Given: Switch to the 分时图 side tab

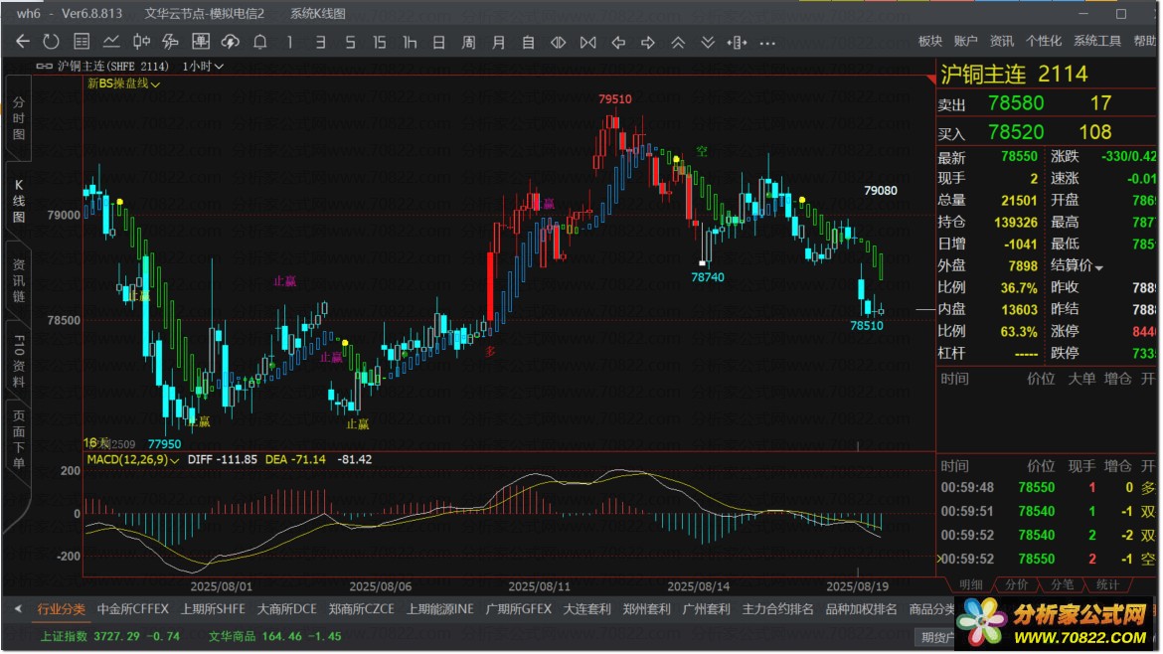Looking at the screenshot, I should tap(19, 118).
